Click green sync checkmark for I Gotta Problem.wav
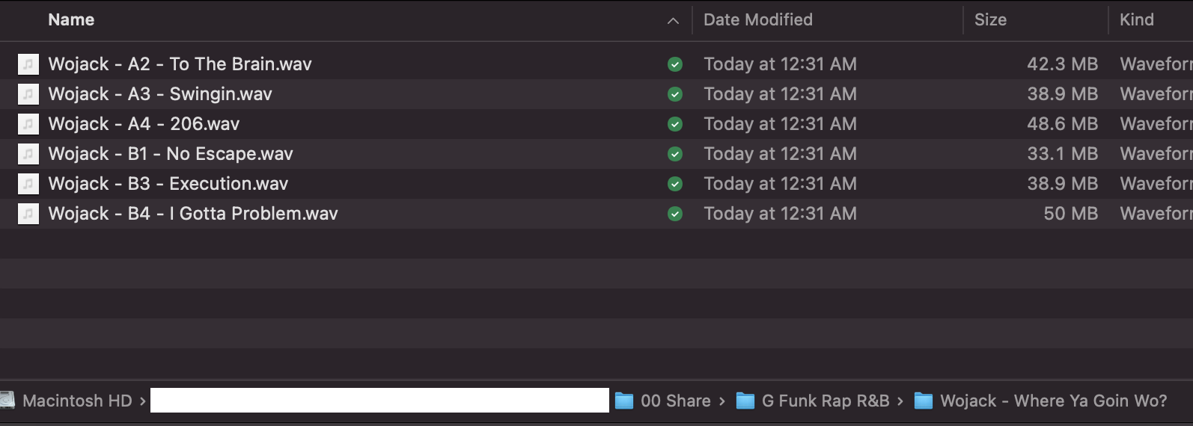This screenshot has width=1193, height=426. (674, 214)
